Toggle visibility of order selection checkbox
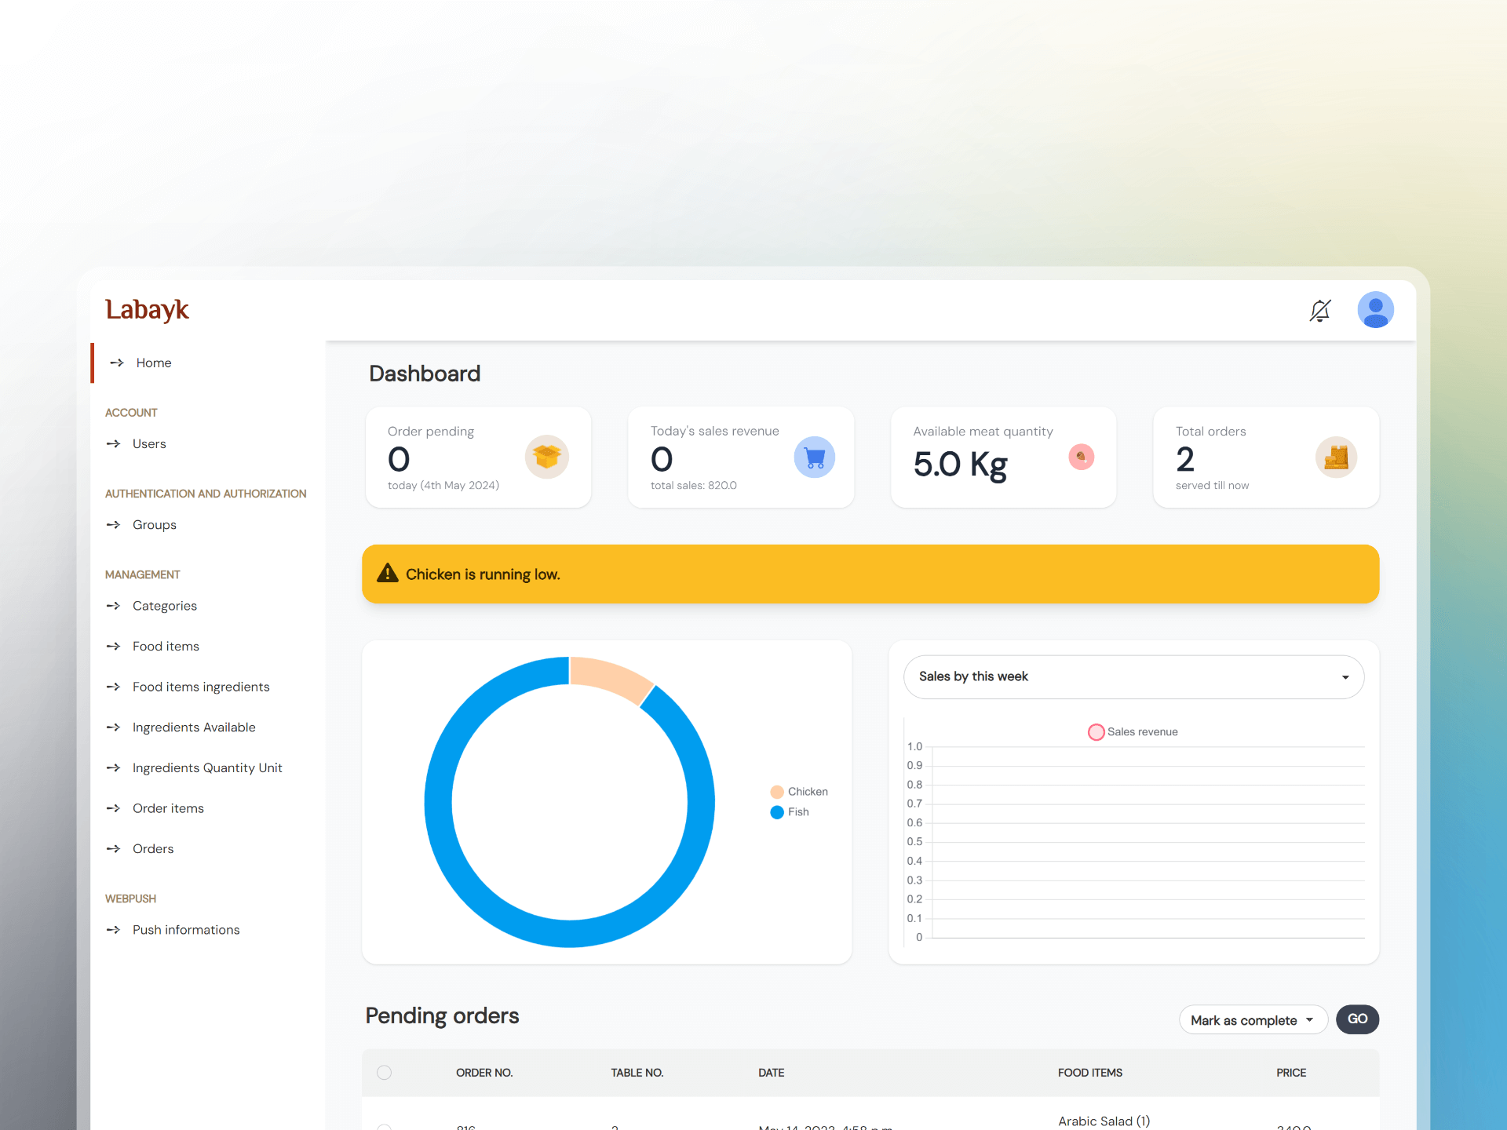1507x1130 pixels. click(383, 1072)
